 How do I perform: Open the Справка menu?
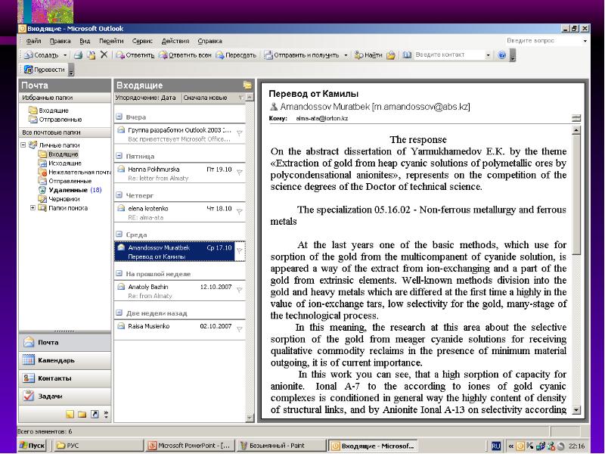point(210,41)
